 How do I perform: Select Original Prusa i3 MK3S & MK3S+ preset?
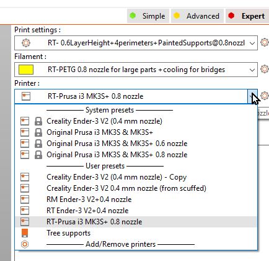point(136,132)
